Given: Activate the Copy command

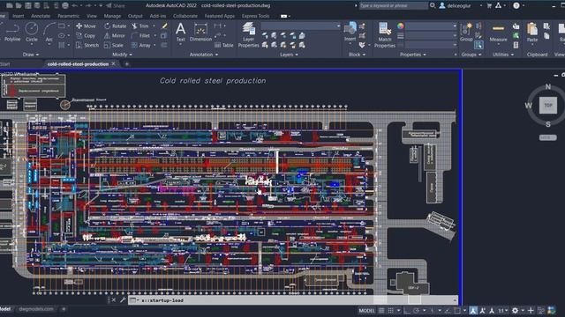Looking at the screenshot, I should (86, 35).
